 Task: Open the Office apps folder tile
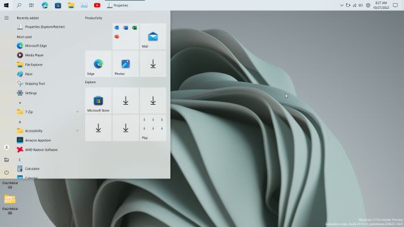pos(126,37)
